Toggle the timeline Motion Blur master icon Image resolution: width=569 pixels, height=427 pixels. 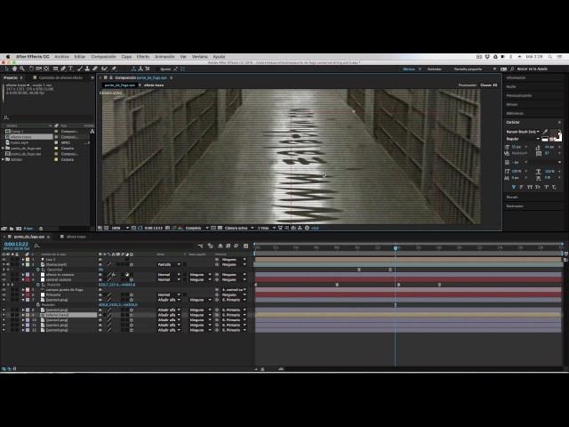point(236,246)
